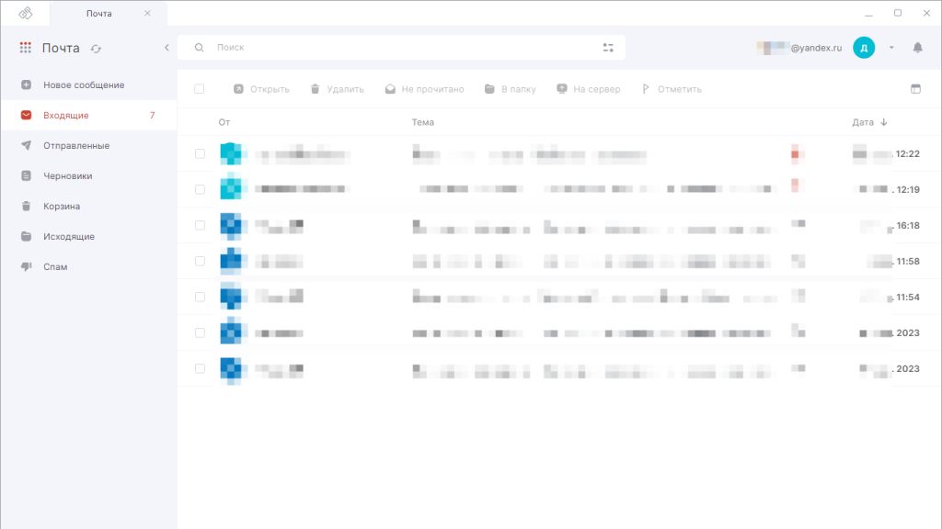Image resolution: width=942 pixels, height=529 pixels.
Task: Expand the account dropdown arrow
Action: pyautogui.click(x=891, y=48)
